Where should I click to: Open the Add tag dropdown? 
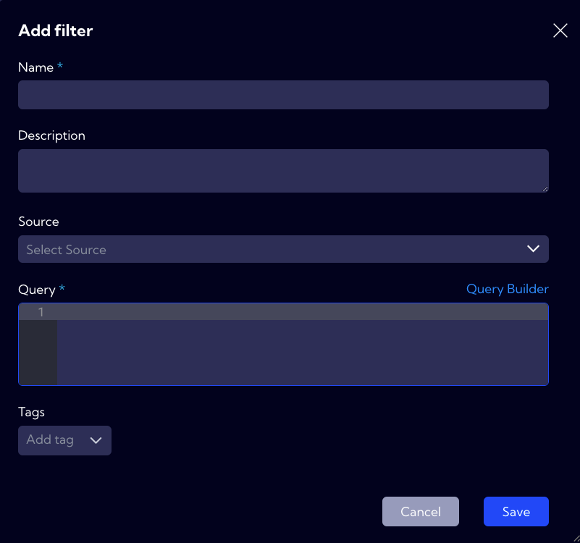tap(64, 440)
